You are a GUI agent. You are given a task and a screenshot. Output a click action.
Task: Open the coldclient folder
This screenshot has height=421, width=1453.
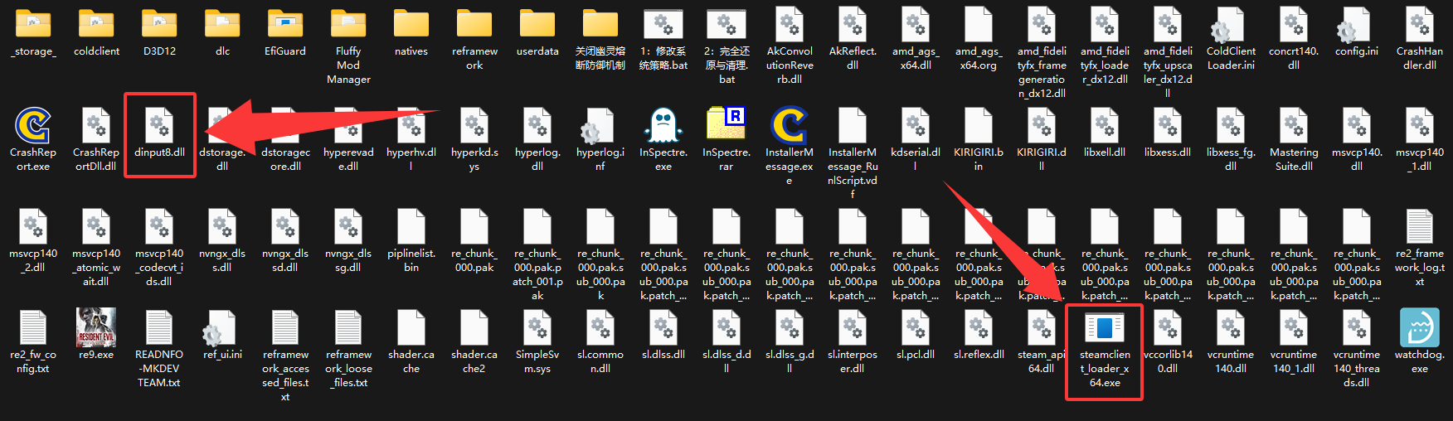[x=96, y=26]
